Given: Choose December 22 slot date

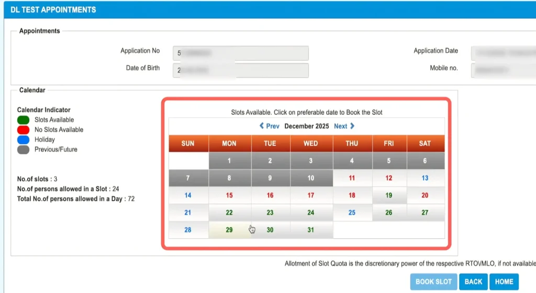Looking at the screenshot, I should [x=229, y=213].
